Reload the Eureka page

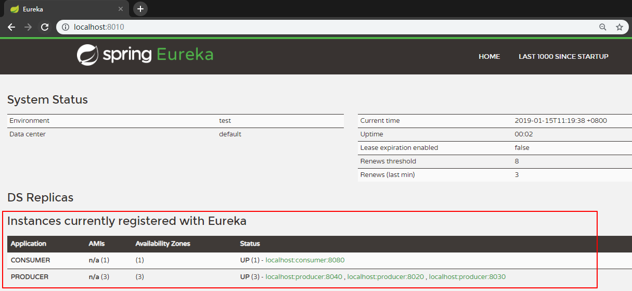click(45, 27)
